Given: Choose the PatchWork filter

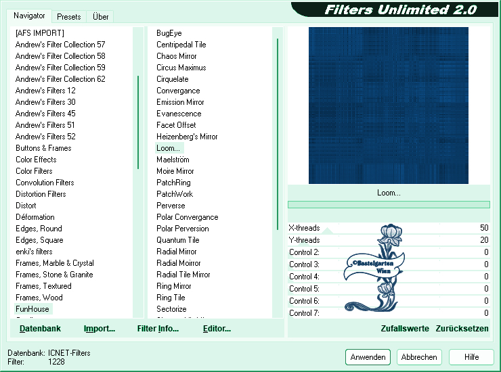Looking at the screenshot, I should (175, 194).
